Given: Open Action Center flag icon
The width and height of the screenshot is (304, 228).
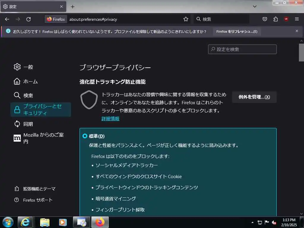Looking at the screenshot, I should pos(267,222).
